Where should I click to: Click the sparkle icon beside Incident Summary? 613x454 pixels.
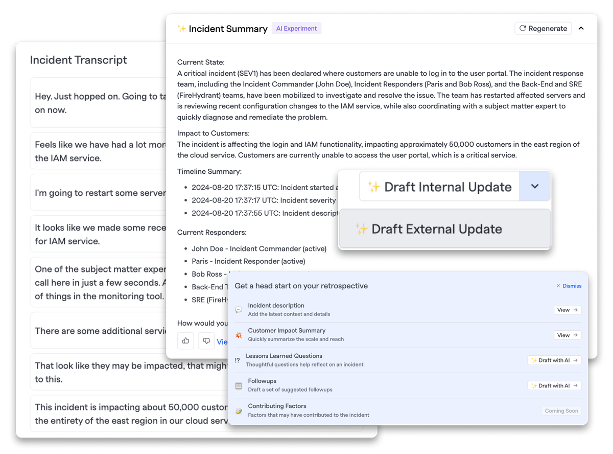click(x=181, y=29)
